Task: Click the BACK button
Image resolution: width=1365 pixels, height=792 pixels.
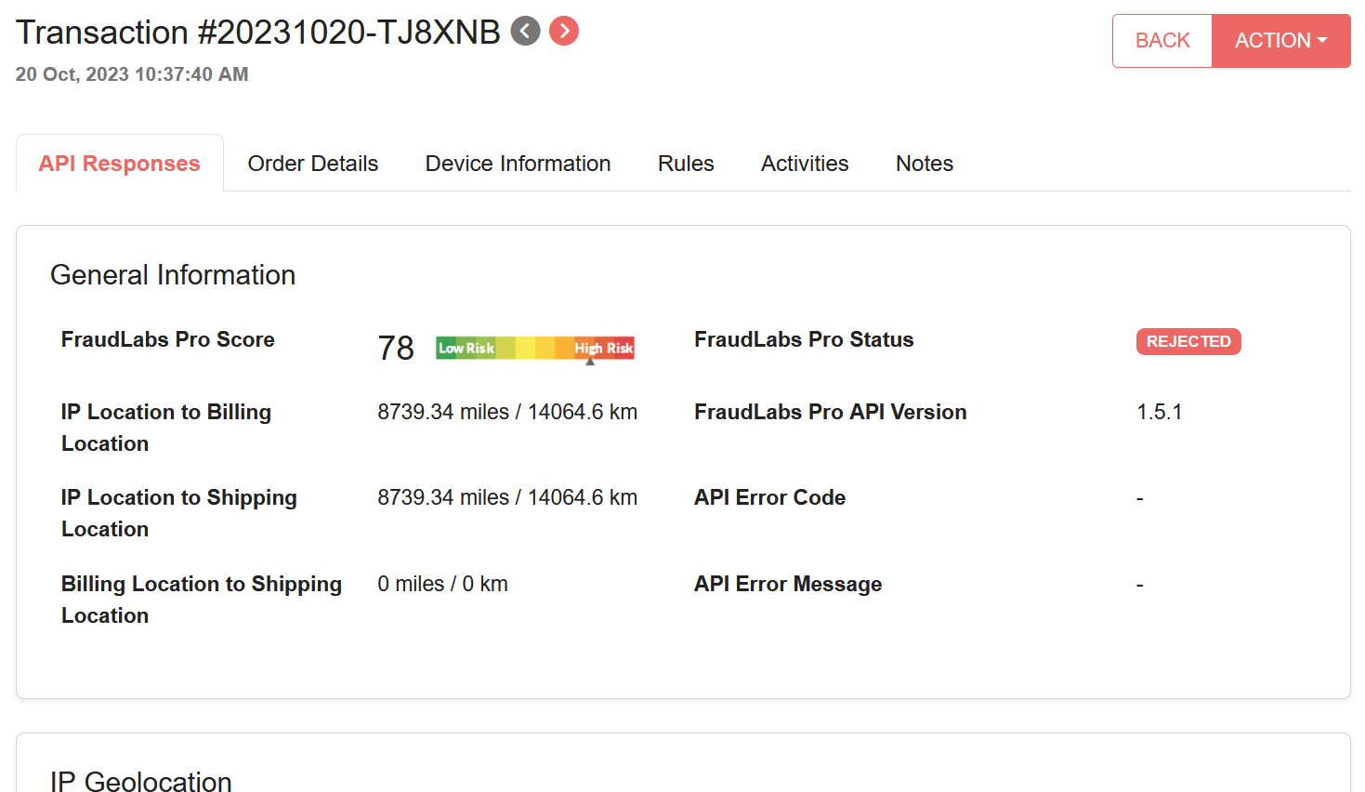Action: pos(1162,41)
